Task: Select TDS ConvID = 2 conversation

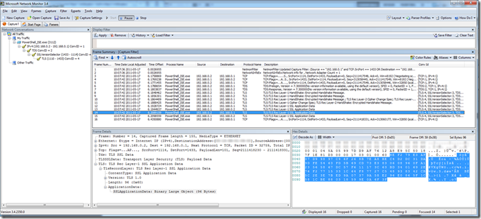Action: pos(42,50)
